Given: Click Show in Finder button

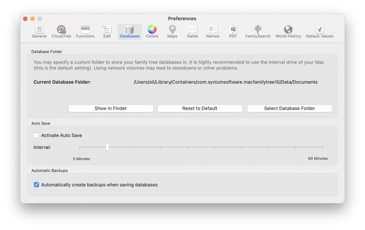Looking at the screenshot, I should pos(111,108).
